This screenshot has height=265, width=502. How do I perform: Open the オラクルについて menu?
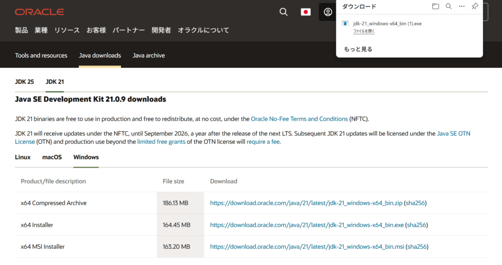click(x=203, y=30)
